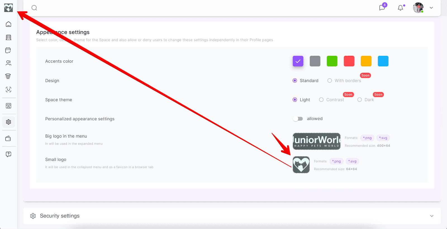
Task: Open the help question icon in sidebar
Action: [9, 154]
